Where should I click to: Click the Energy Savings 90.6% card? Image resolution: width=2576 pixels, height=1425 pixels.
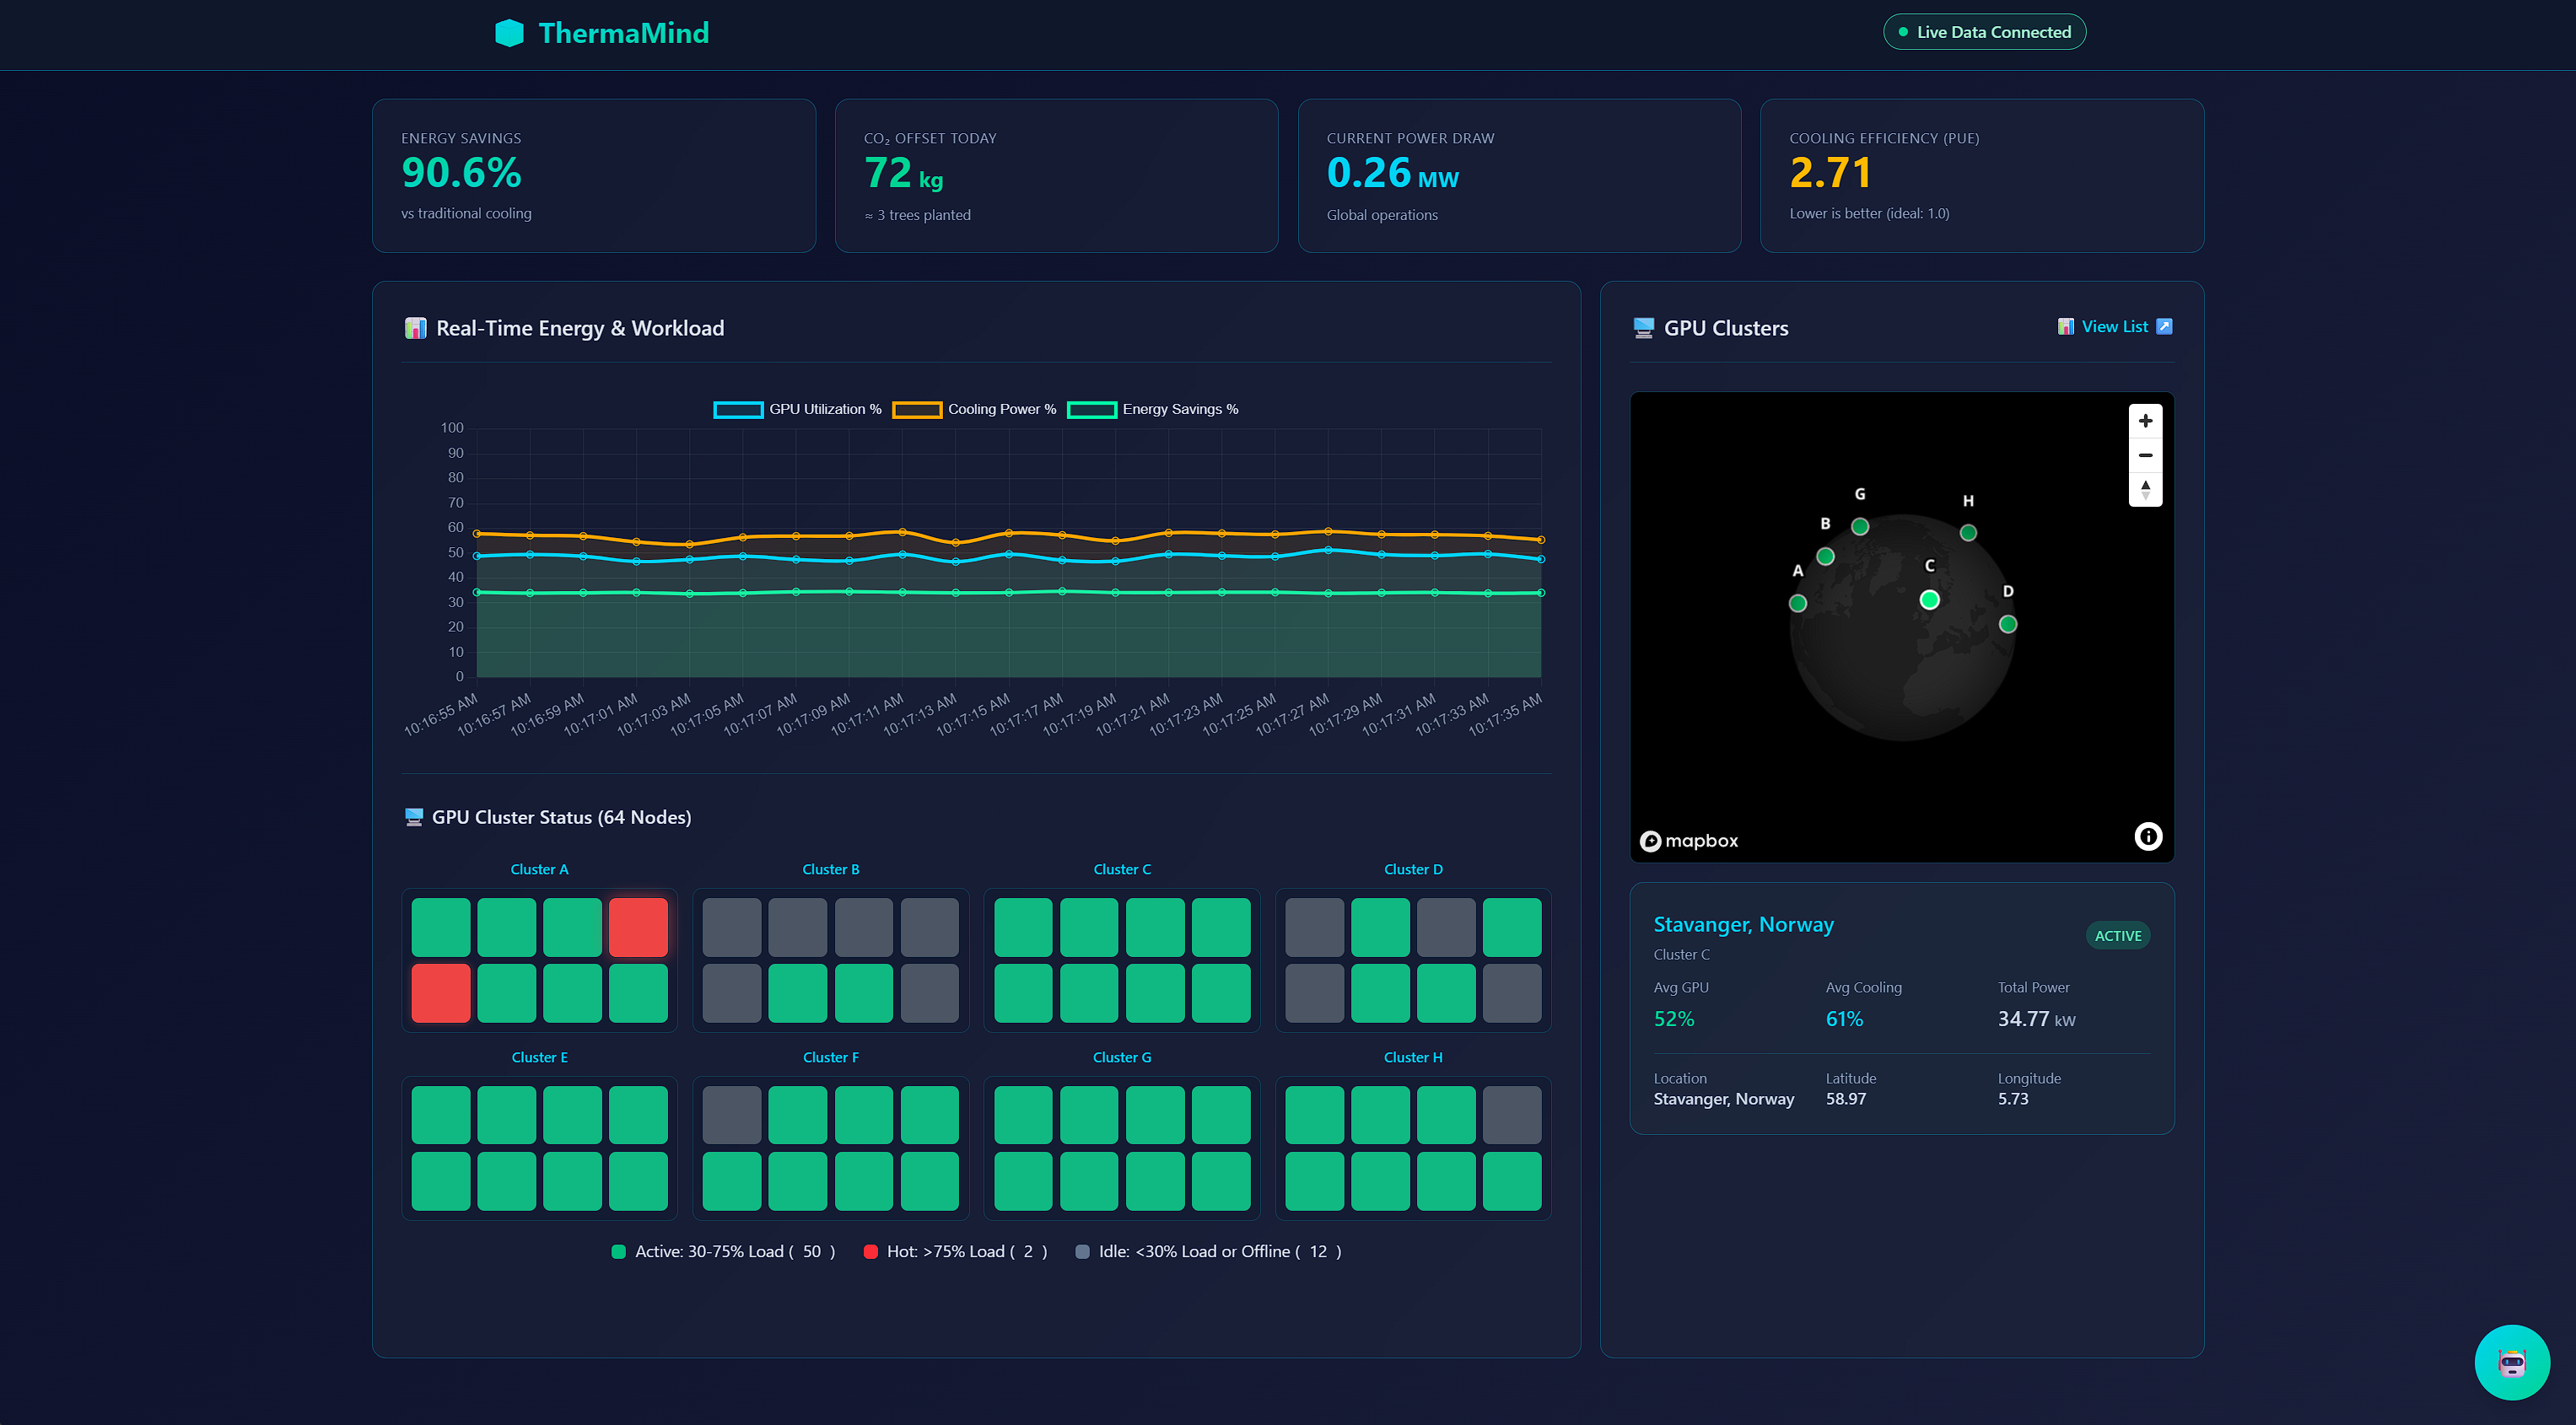tap(594, 176)
